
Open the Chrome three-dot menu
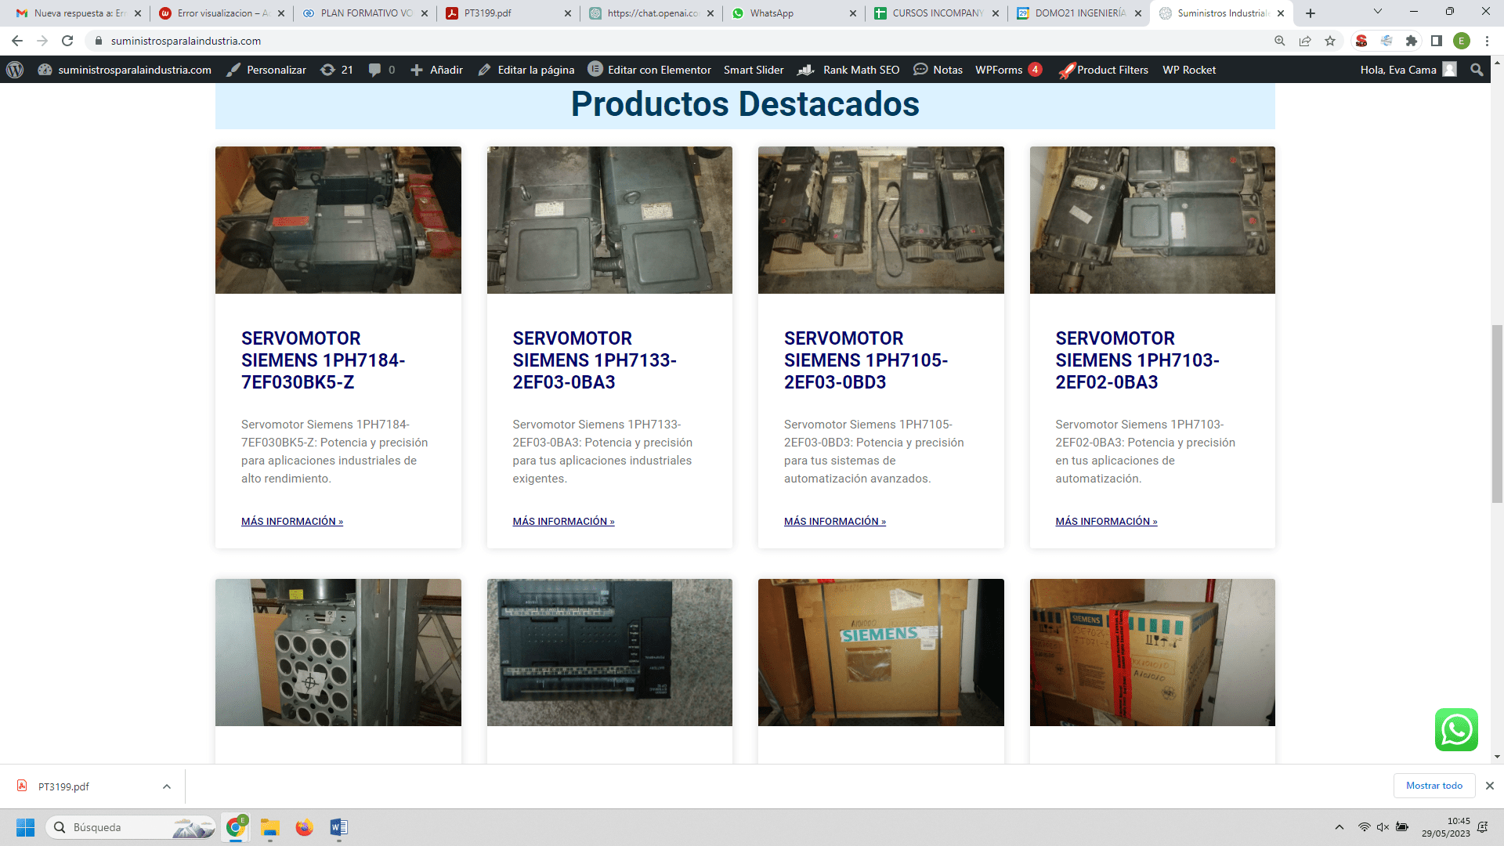click(1487, 41)
